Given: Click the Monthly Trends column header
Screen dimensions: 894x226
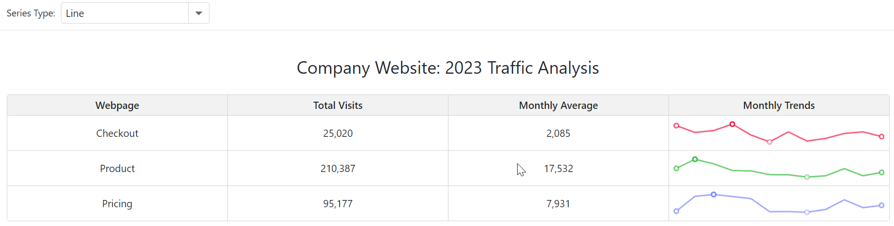Looking at the screenshot, I should pyautogui.click(x=779, y=105).
